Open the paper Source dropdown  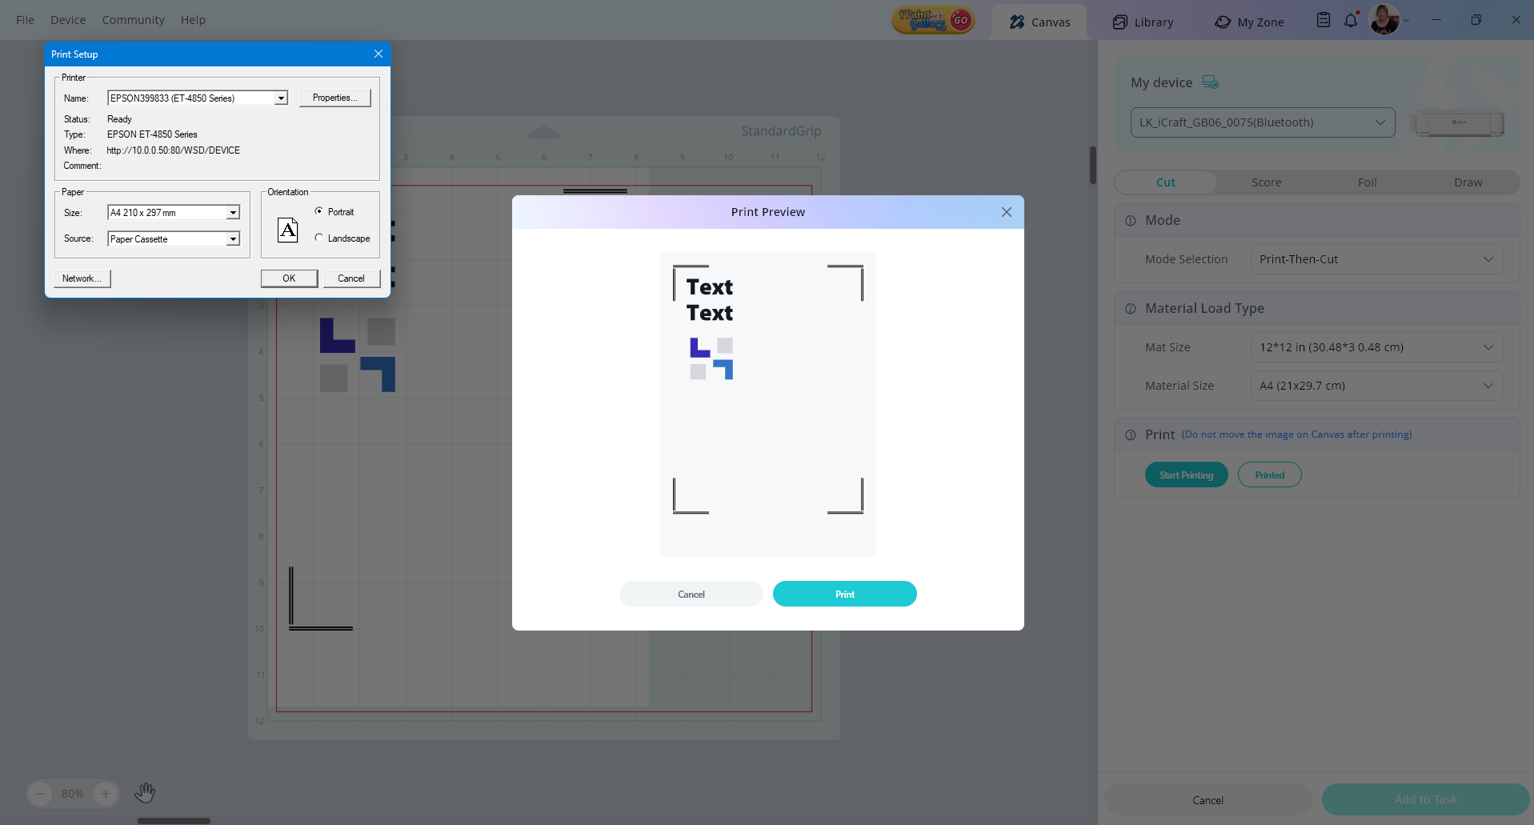click(233, 239)
